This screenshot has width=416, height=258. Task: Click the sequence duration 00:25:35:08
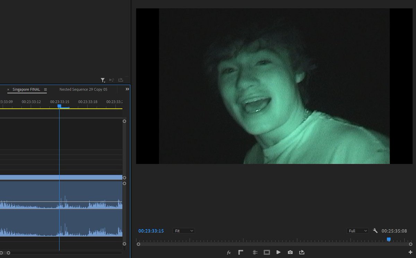[x=394, y=231]
